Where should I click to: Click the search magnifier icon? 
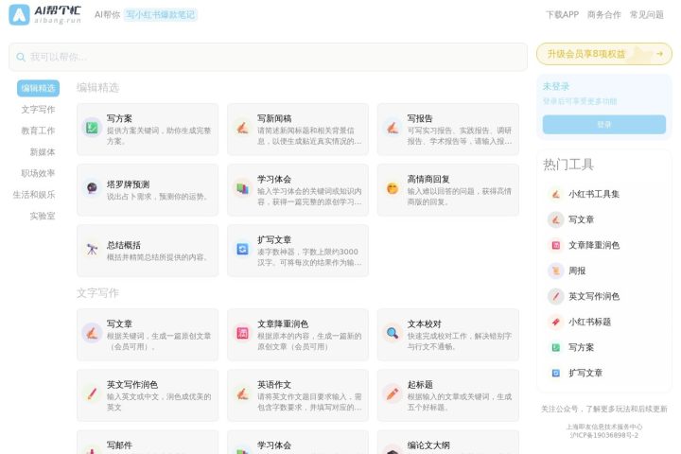pos(21,57)
